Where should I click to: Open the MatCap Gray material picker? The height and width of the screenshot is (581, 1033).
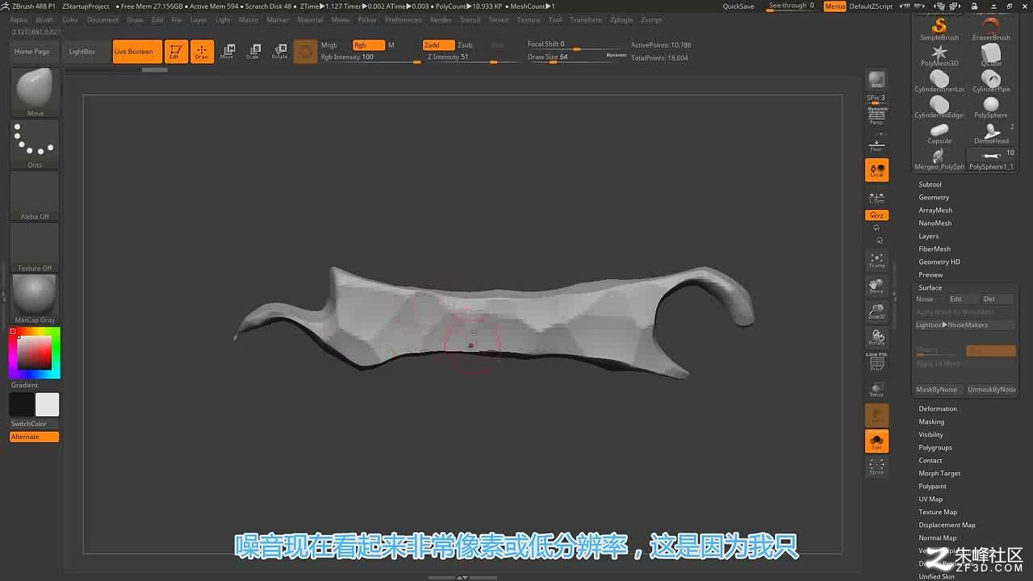coord(35,299)
